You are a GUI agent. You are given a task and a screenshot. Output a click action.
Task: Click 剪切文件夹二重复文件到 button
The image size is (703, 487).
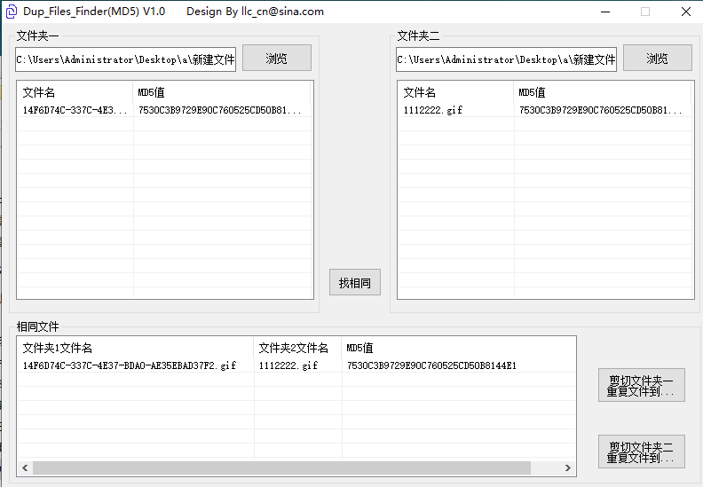point(641,452)
